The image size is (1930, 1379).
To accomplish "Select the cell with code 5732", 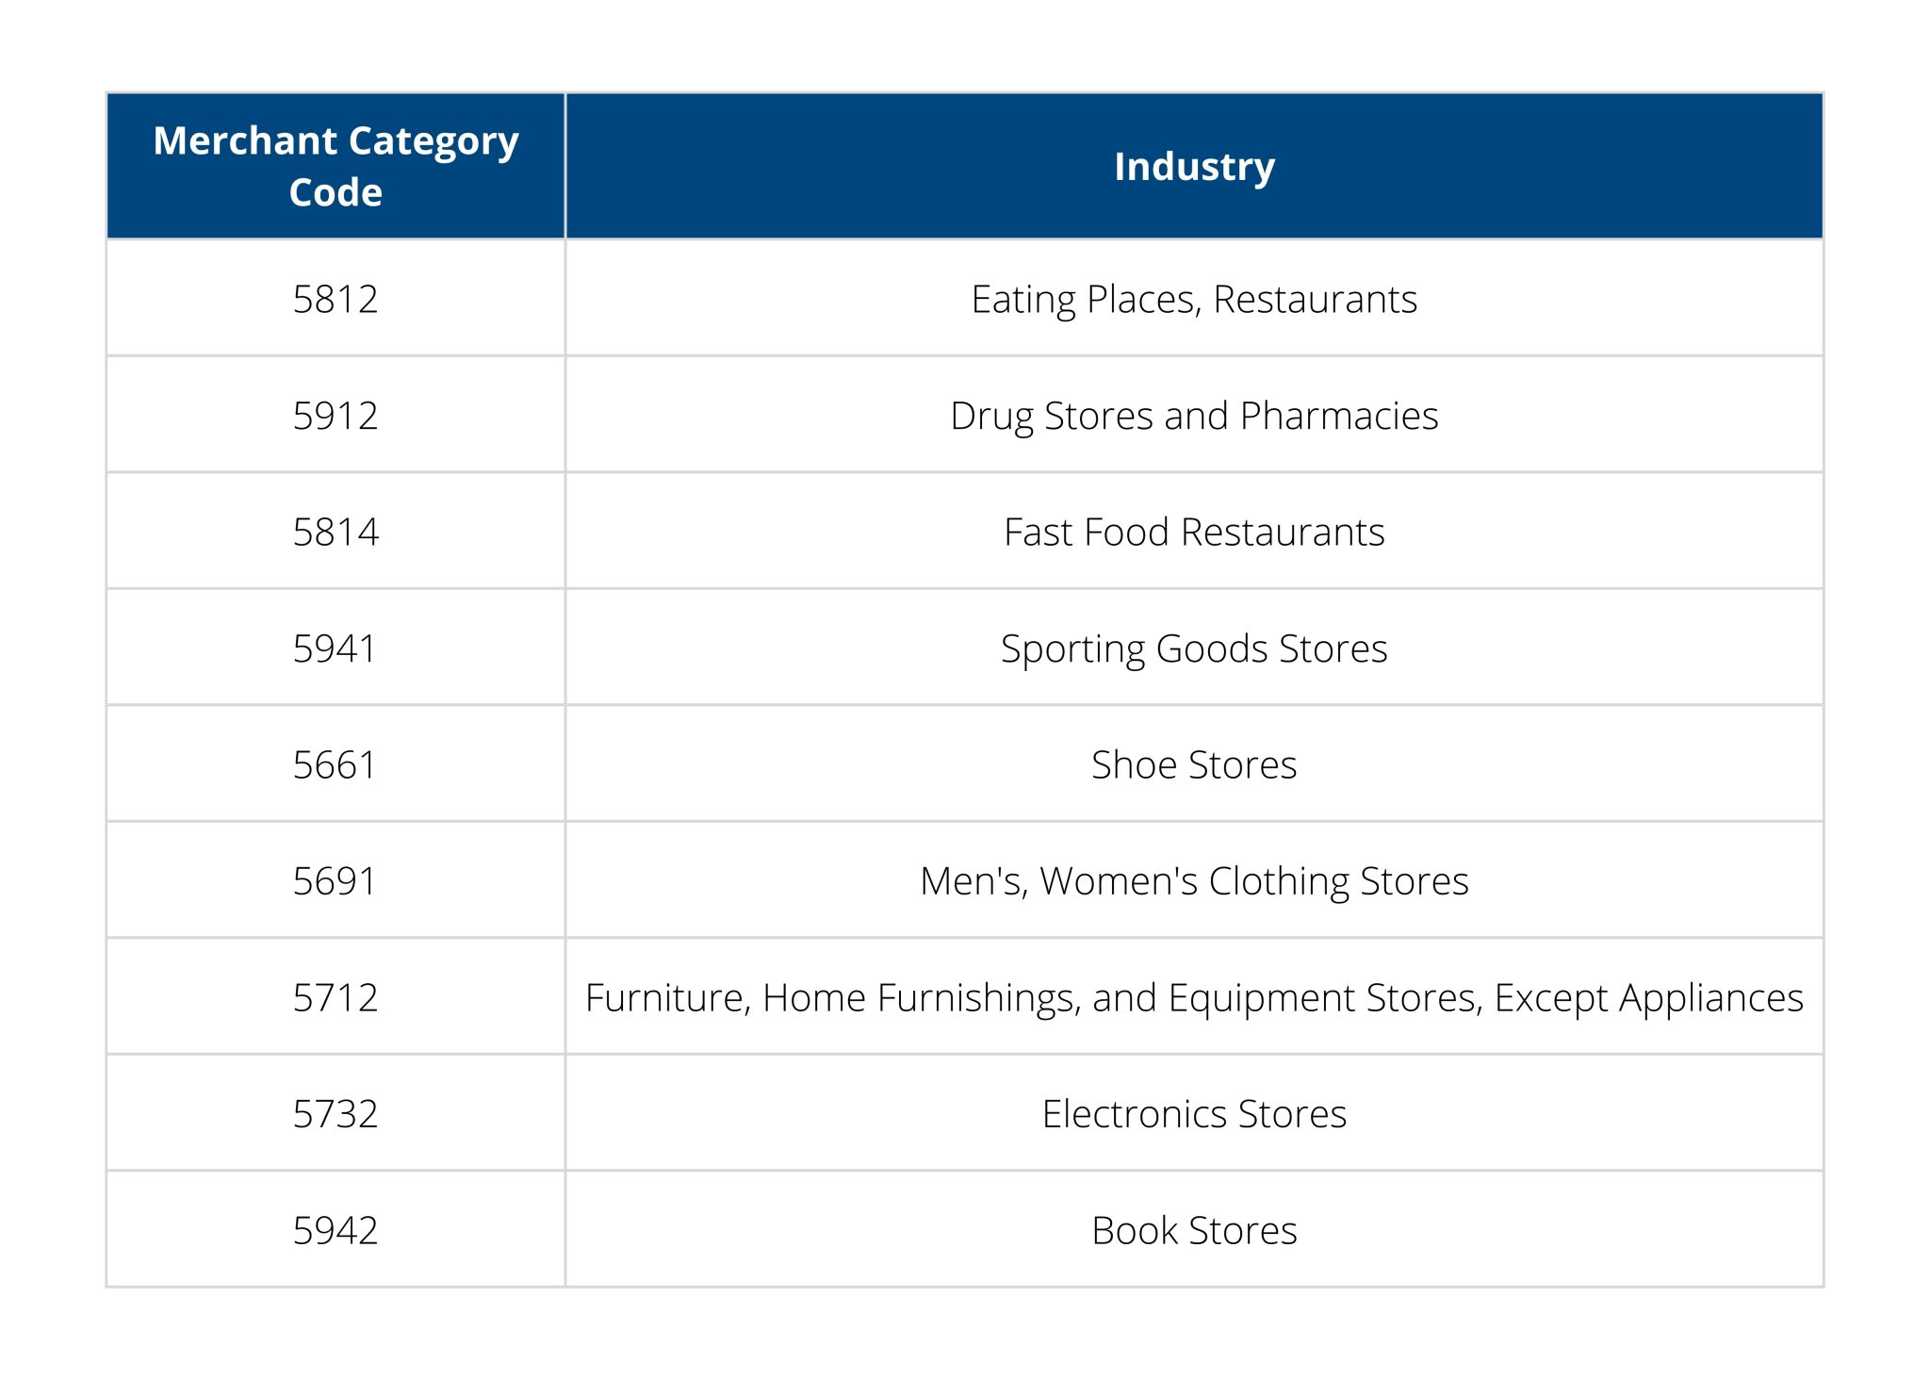I will (335, 1114).
